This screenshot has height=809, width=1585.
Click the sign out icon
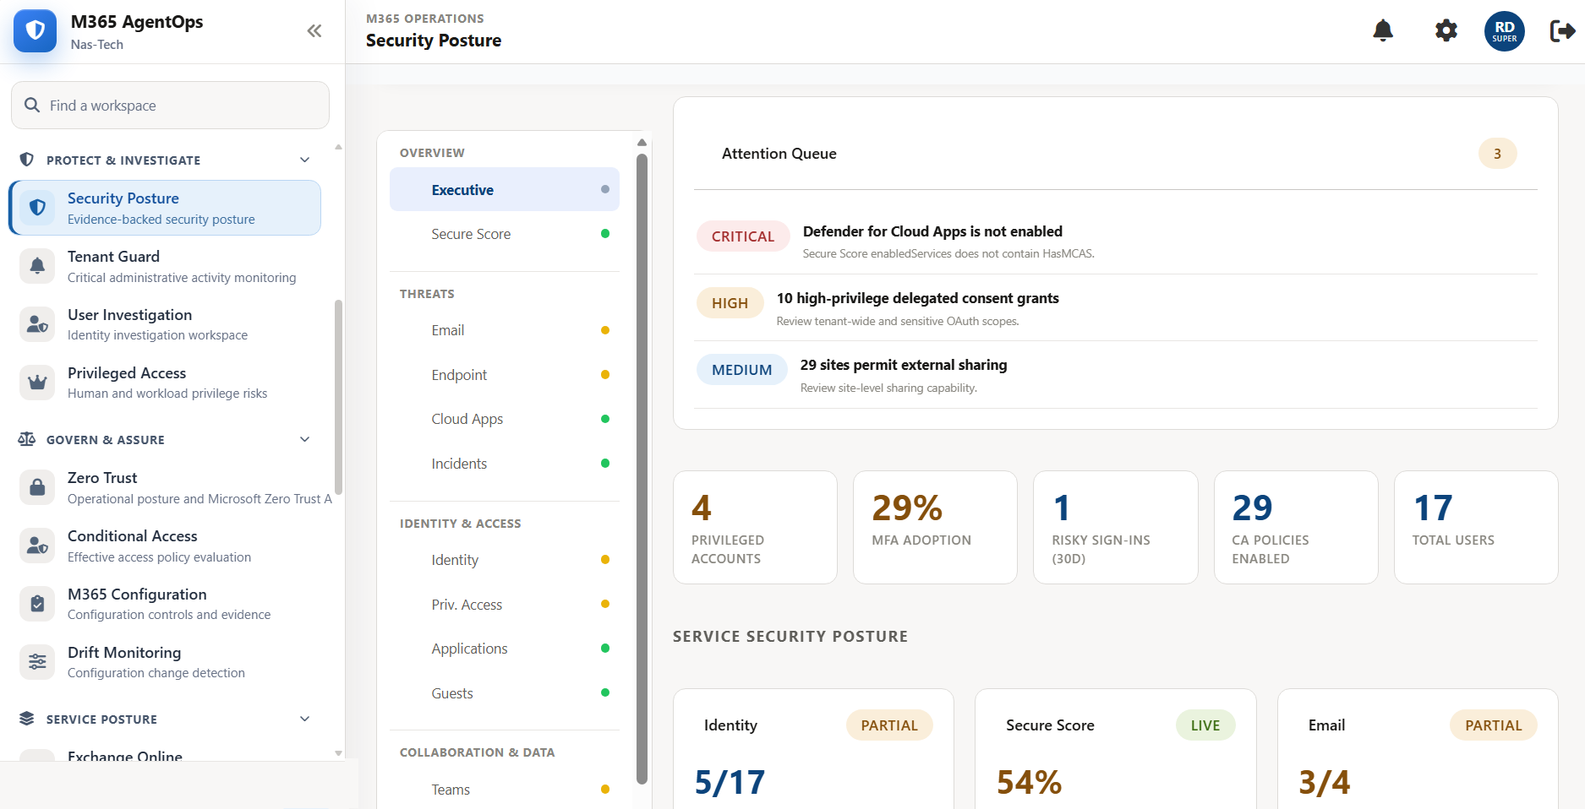(x=1562, y=31)
